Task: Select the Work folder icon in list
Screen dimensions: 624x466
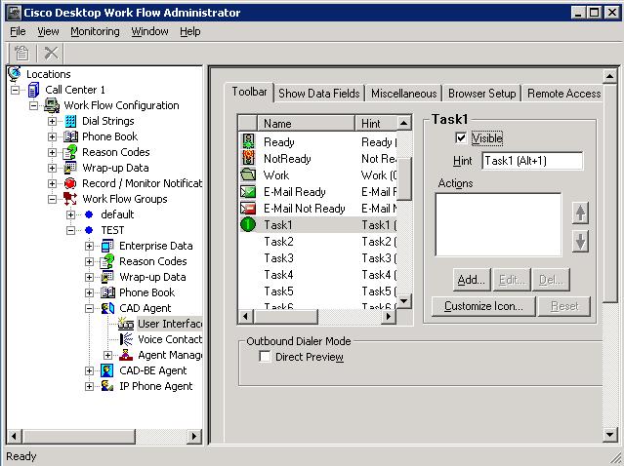Action: coord(248,175)
